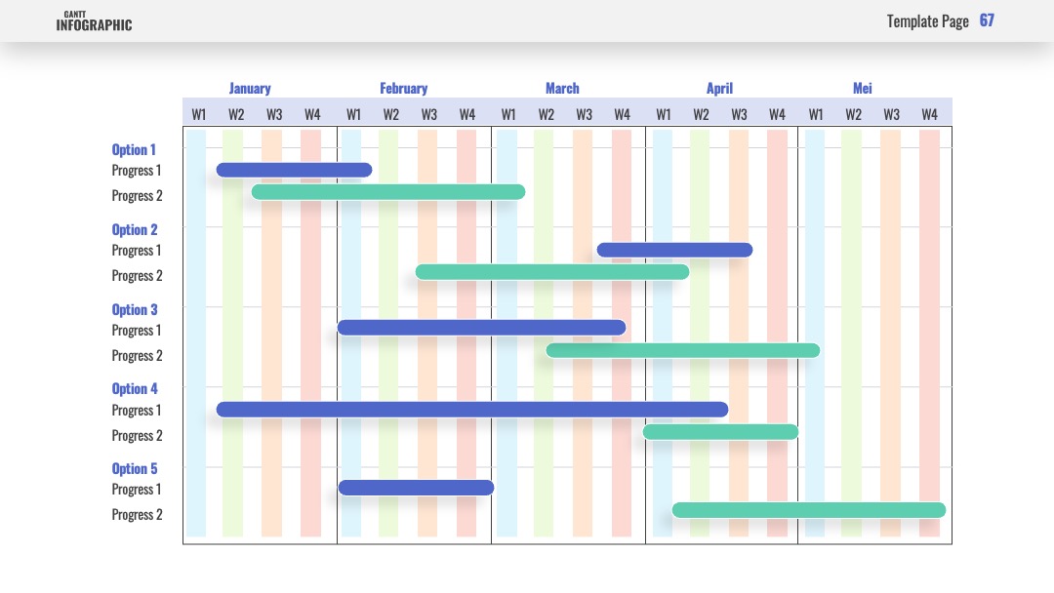Click the Option 4 Progress 2 green bar
Viewport: 1054px width, 593px height.
[720, 432]
